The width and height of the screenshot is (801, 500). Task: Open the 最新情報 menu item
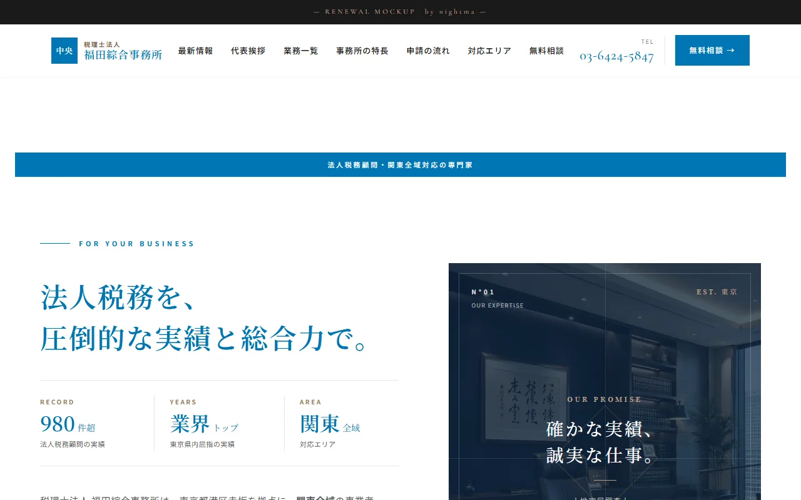pos(195,51)
